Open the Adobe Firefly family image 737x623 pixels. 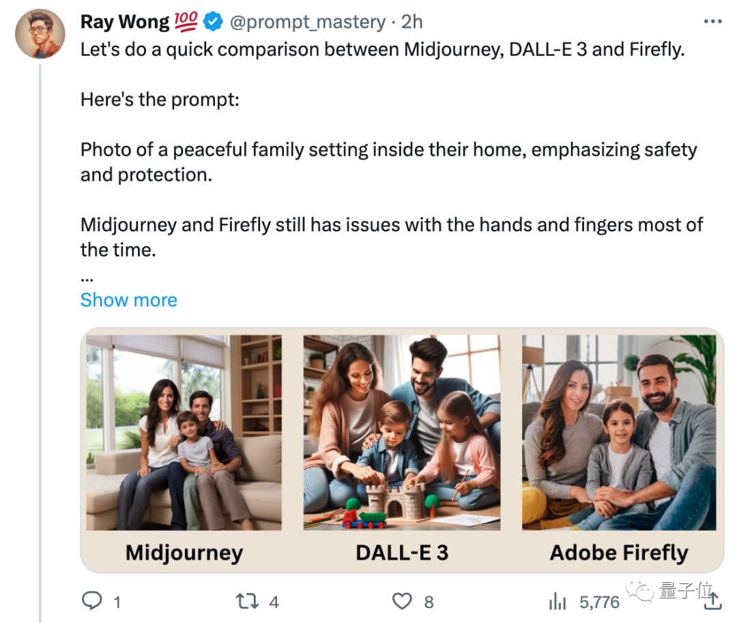pyautogui.click(x=619, y=432)
